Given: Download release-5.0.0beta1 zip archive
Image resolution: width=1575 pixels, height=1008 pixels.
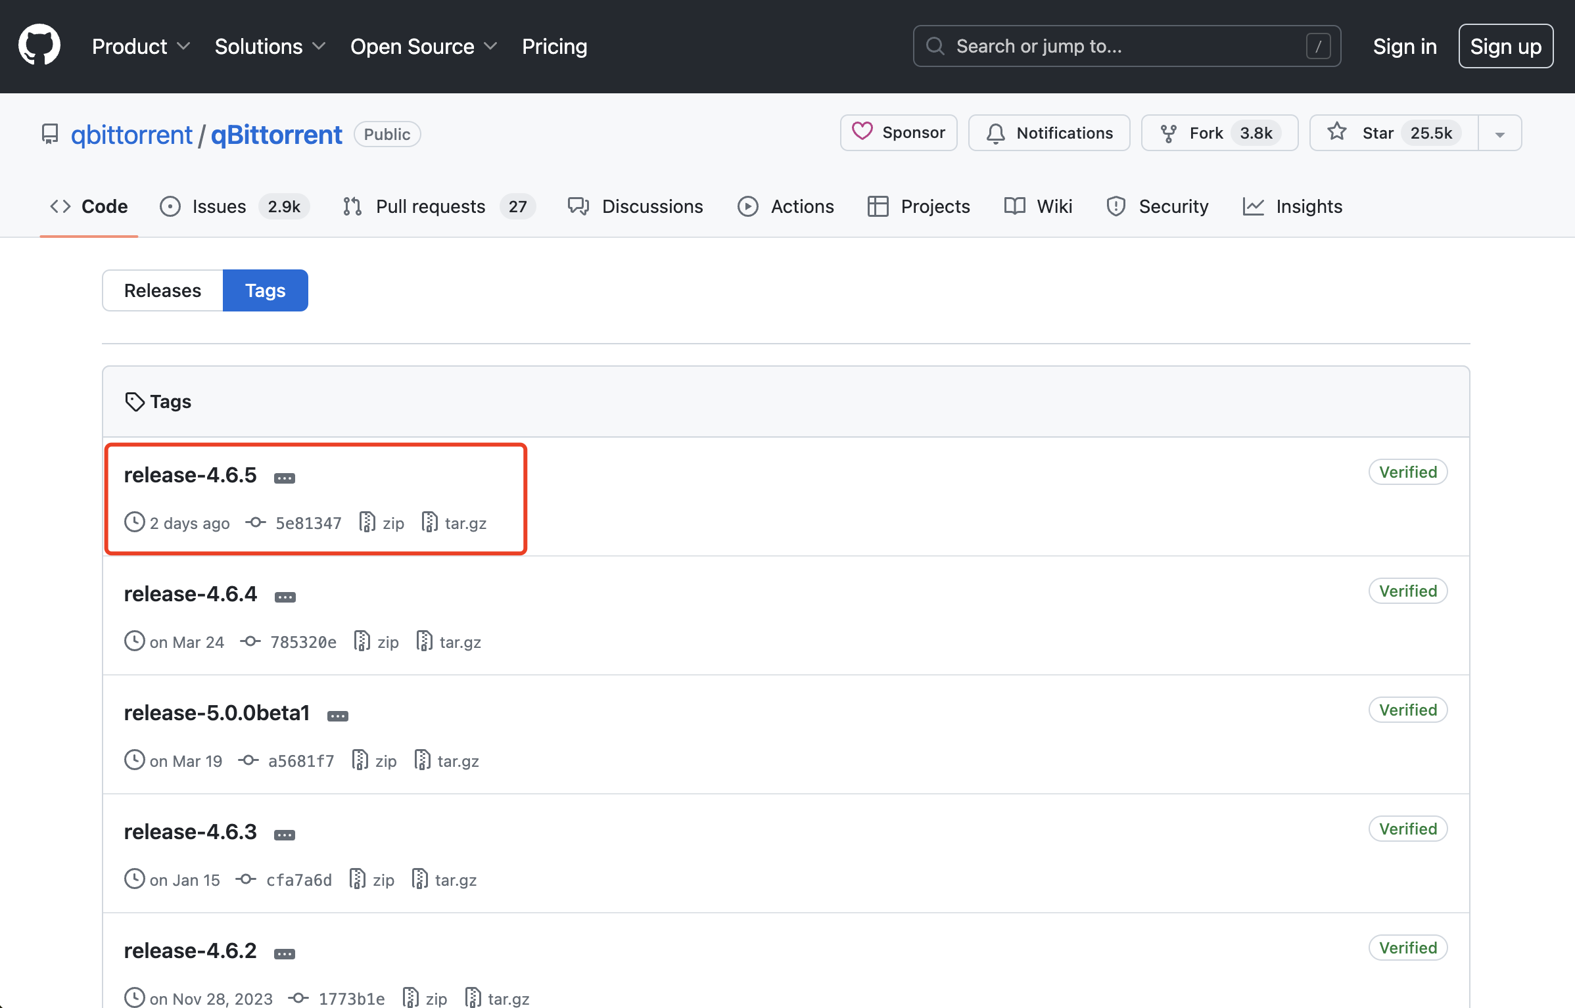Looking at the screenshot, I should (375, 761).
